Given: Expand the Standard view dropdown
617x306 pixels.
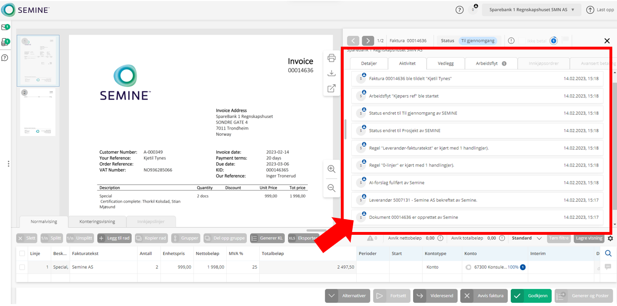Looking at the screenshot, I should tap(528, 238).
